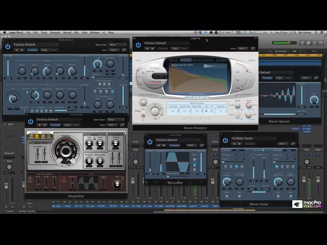Select 24 dB lowpass filter slope button
The width and height of the screenshot is (327, 245).
pyautogui.click(x=112, y=91)
